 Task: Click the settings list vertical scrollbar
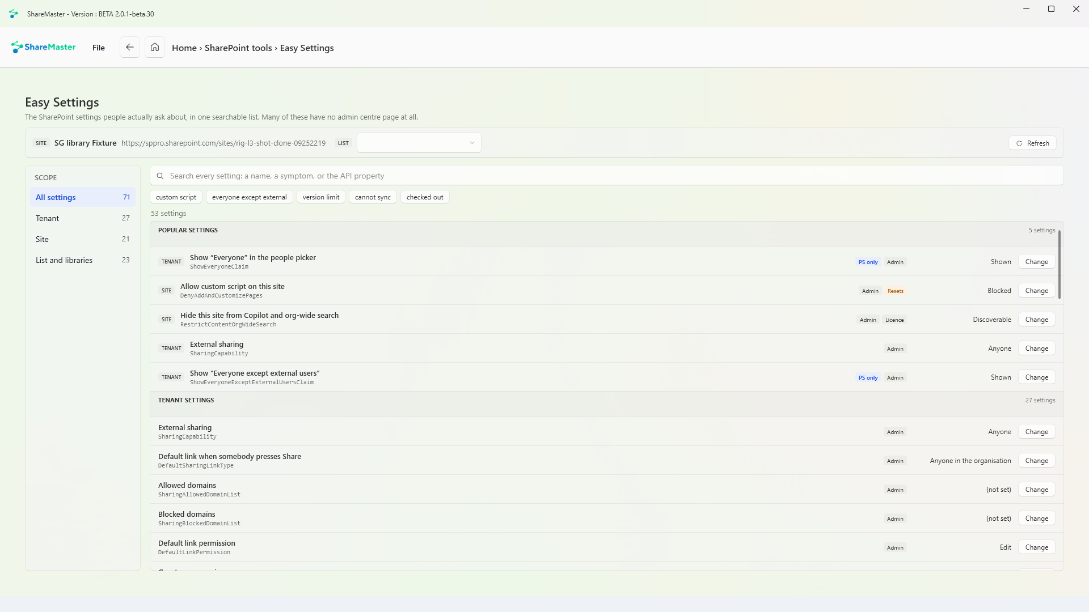pyautogui.click(x=1059, y=265)
